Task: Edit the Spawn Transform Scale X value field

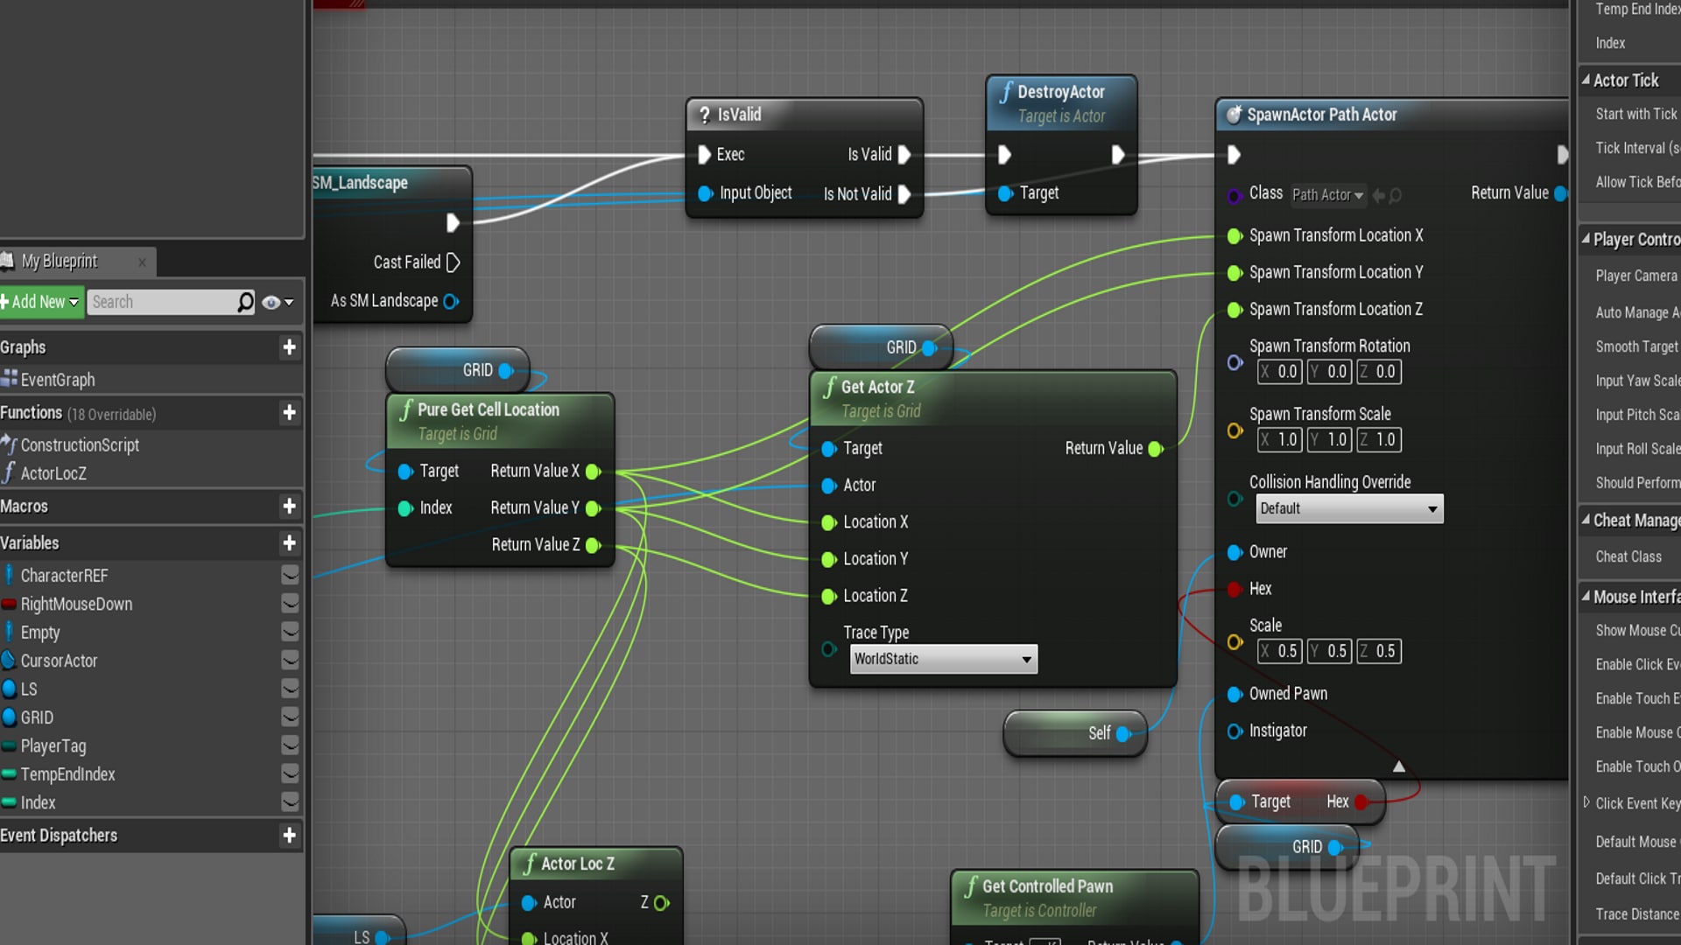Action: point(1280,440)
